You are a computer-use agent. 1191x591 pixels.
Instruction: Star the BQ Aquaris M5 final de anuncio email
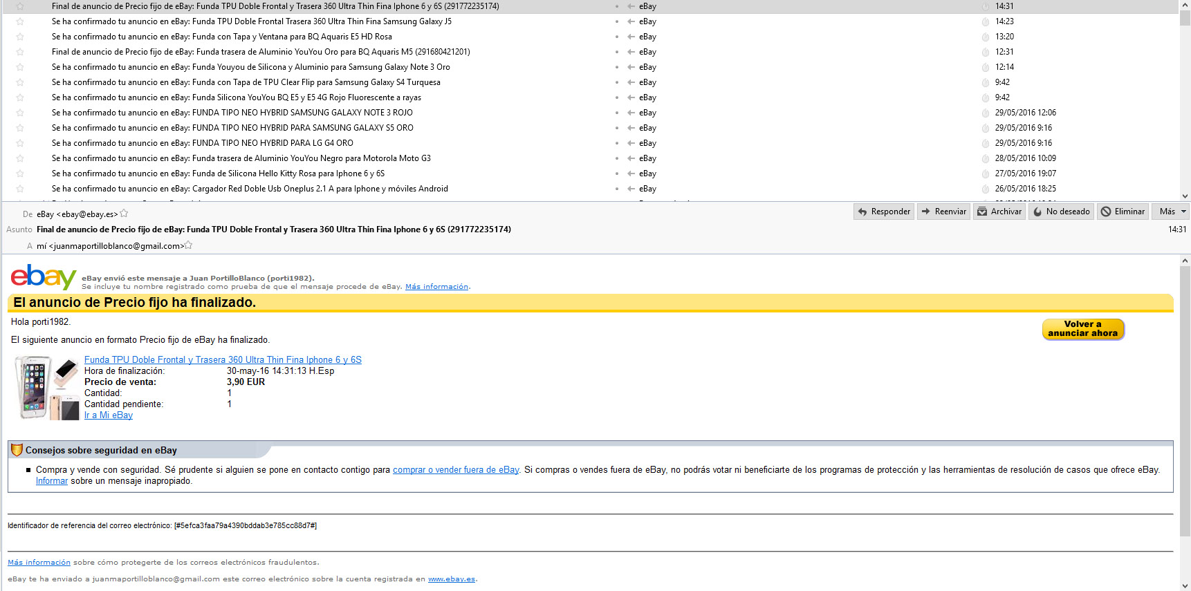tap(20, 52)
